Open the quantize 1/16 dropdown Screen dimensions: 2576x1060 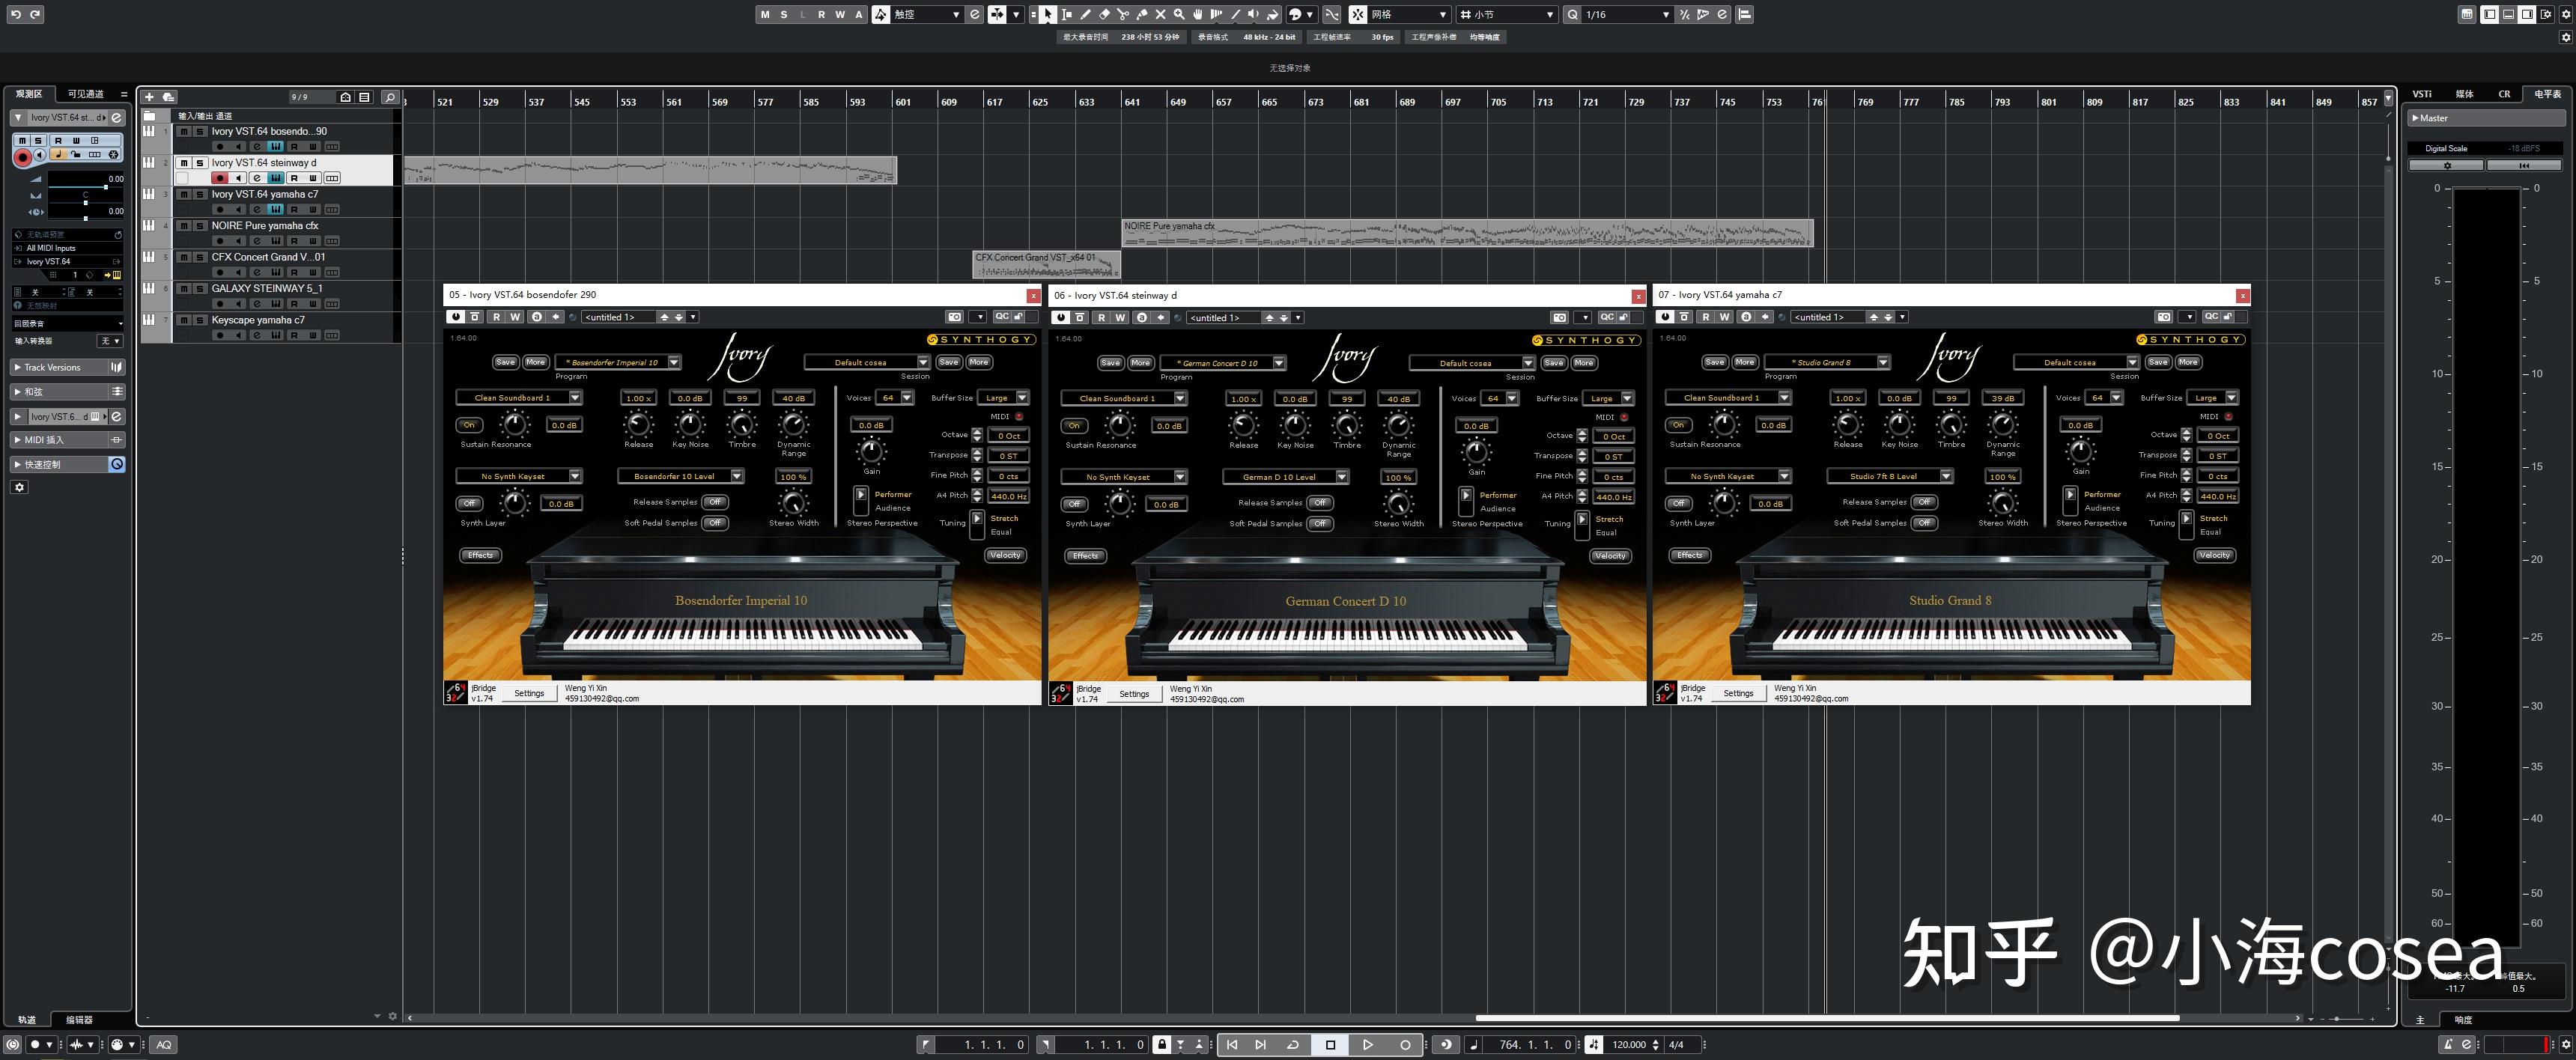click(x=1665, y=15)
